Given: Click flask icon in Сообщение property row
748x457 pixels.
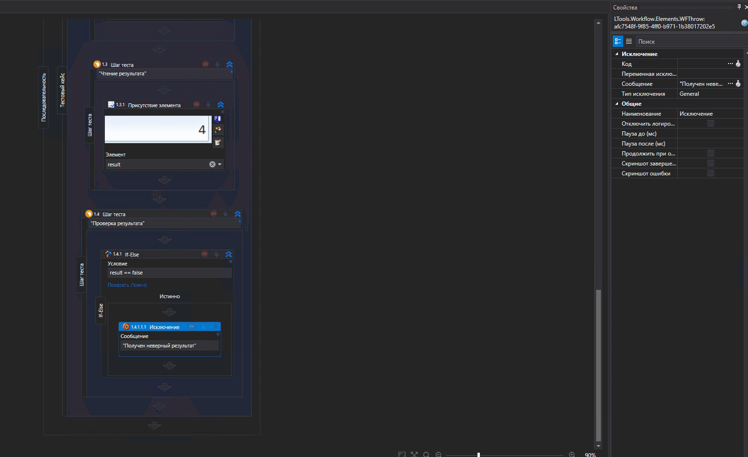Looking at the screenshot, I should pos(738,84).
